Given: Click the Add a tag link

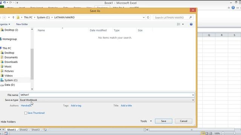Looking at the screenshot, I should click(76, 105).
